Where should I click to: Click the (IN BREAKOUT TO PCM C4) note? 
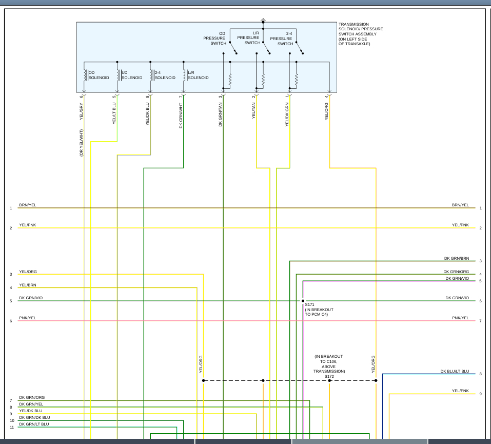319,312
